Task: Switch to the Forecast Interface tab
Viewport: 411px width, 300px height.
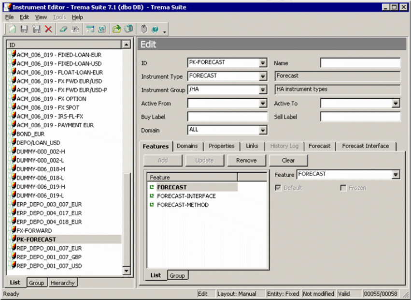Action: (365, 146)
